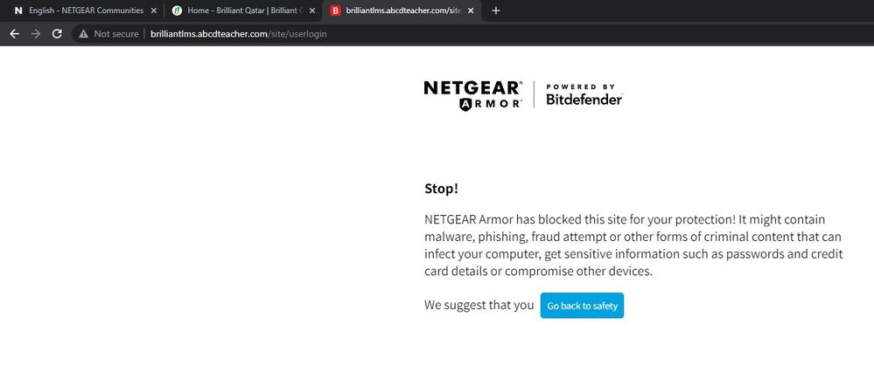
Task: Switch to Home - Brilliant Qatar tab
Action: pos(243,10)
